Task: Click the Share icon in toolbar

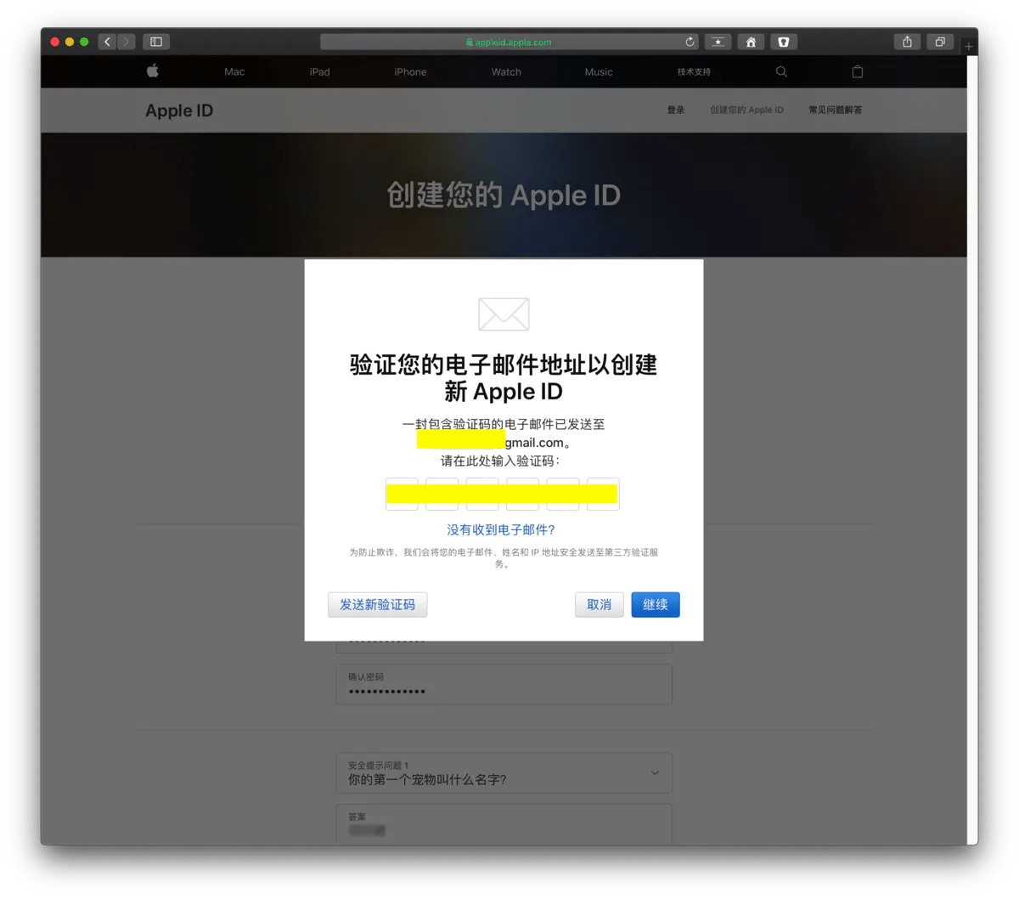Action: pyautogui.click(x=907, y=42)
